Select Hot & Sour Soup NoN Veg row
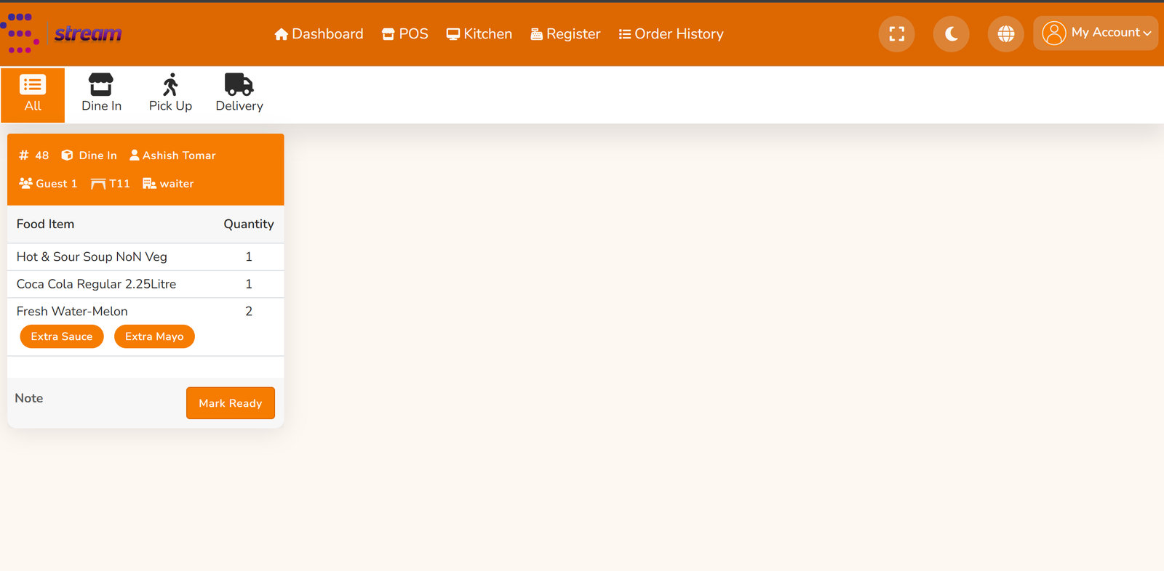 click(145, 256)
